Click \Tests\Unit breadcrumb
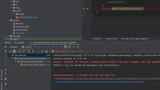 tap(97, 39)
